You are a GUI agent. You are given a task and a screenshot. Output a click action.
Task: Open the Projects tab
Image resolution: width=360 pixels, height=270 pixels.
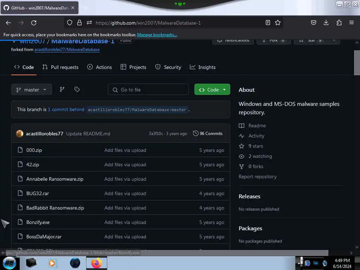133,67
